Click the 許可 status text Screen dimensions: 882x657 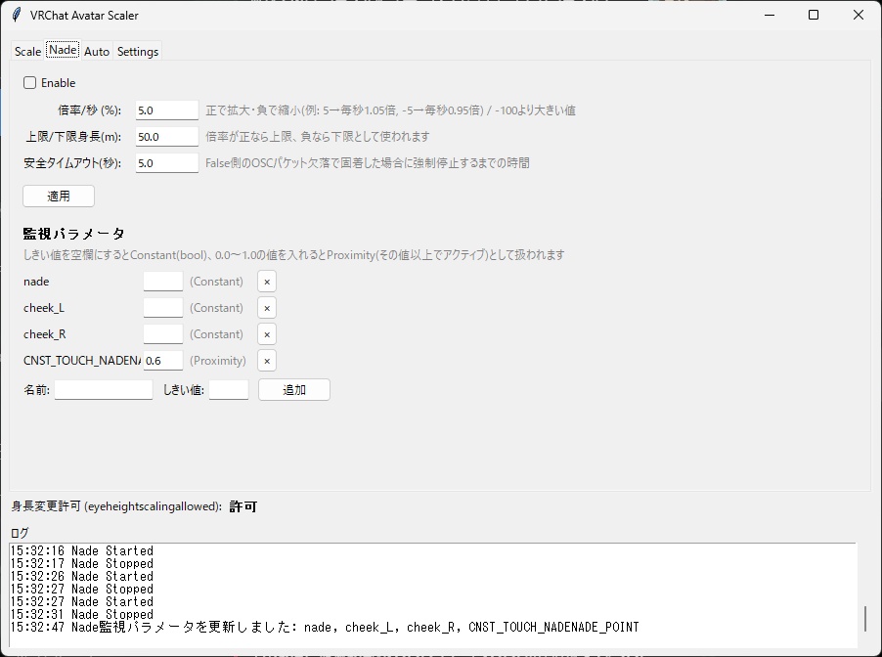coord(243,506)
